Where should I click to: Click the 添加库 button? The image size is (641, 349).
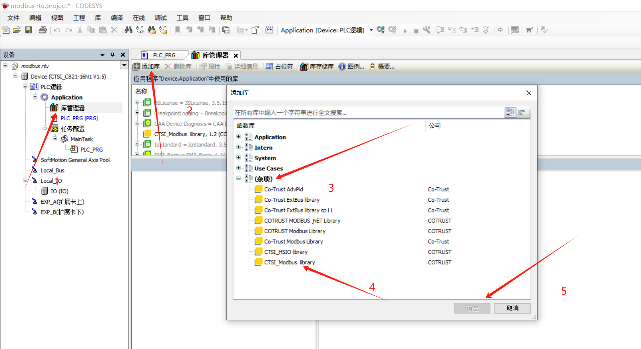click(146, 67)
